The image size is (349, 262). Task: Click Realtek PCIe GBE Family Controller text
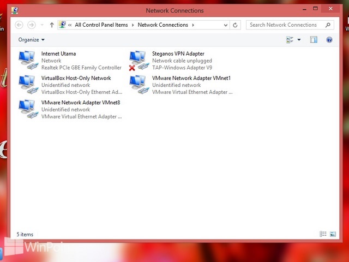point(81,68)
